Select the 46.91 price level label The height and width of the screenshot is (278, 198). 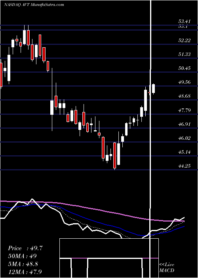point(185,124)
